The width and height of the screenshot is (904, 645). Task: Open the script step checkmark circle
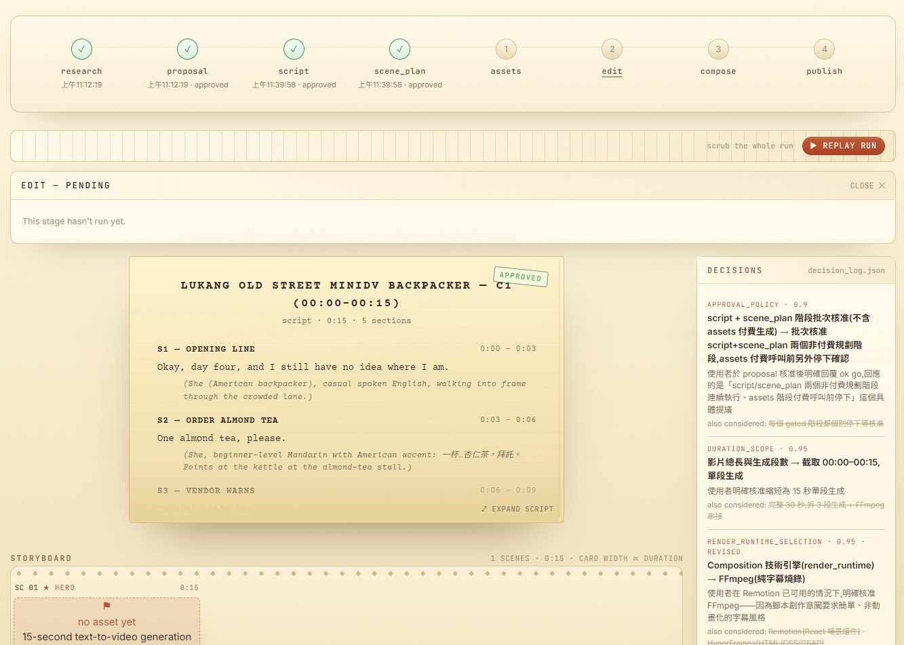[x=294, y=49]
